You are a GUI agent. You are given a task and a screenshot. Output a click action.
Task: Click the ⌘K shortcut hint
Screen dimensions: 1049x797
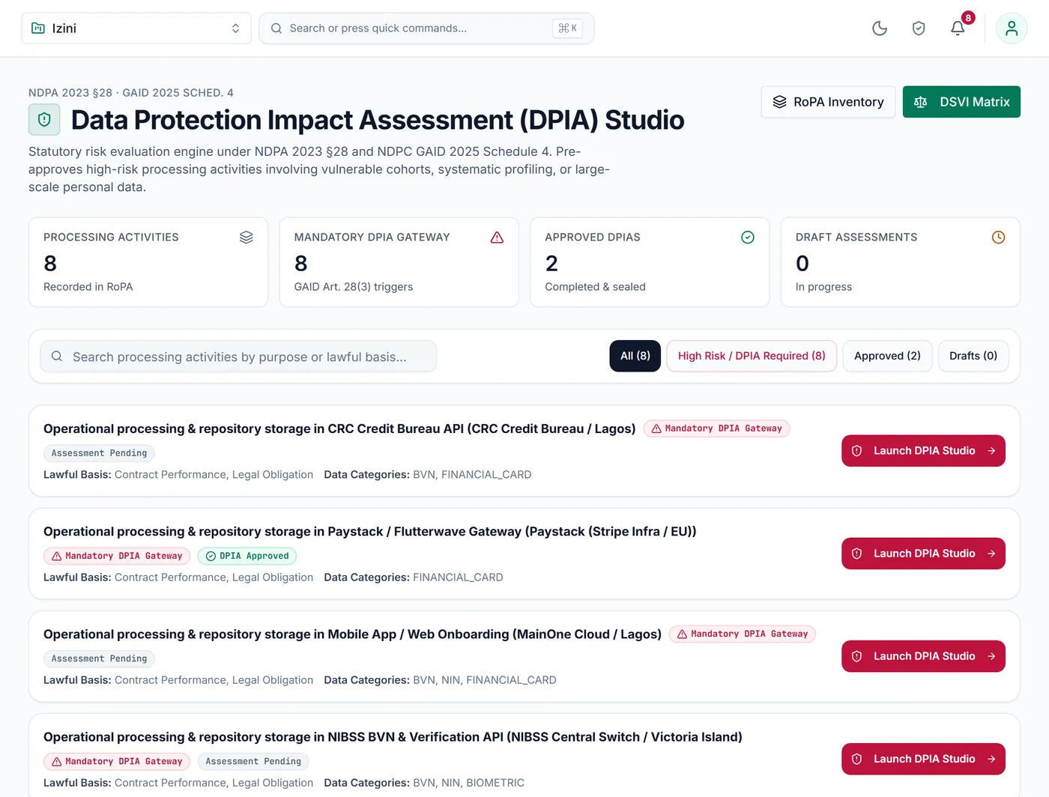click(x=567, y=28)
